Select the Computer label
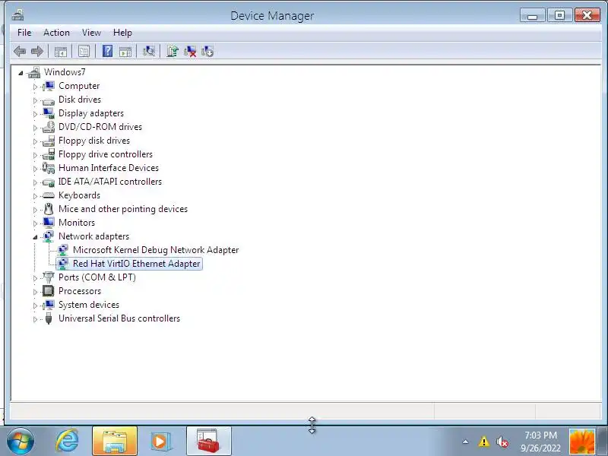608x456 pixels. click(x=79, y=86)
